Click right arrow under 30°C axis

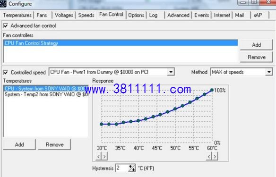(104, 156)
